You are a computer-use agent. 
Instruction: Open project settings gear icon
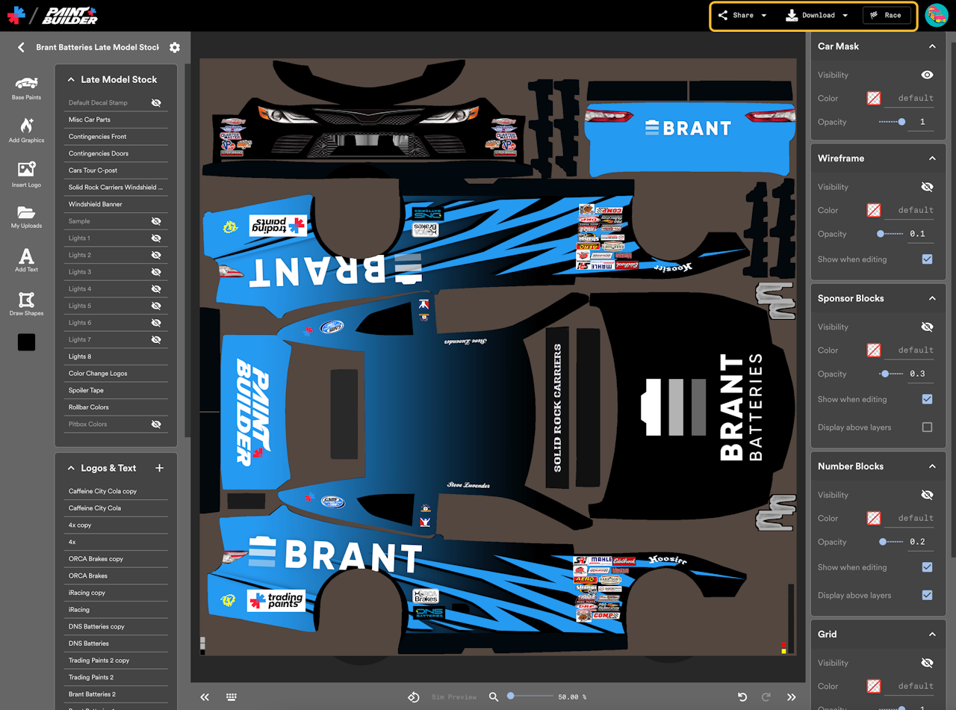175,47
